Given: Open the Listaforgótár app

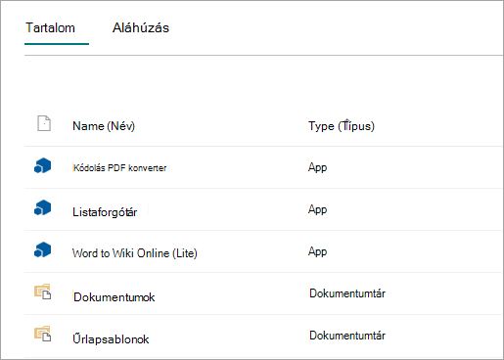Looking at the screenshot, I should coord(105,212).
